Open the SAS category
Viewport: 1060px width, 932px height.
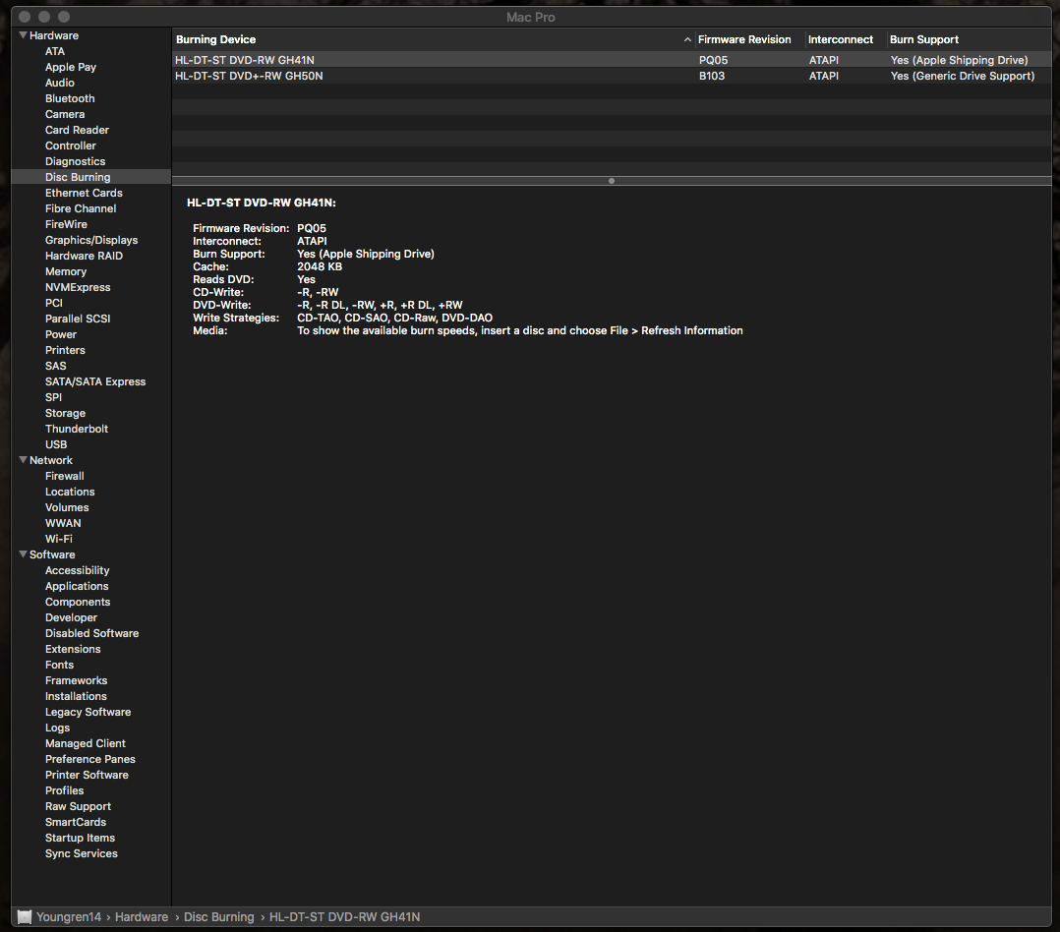pos(55,366)
